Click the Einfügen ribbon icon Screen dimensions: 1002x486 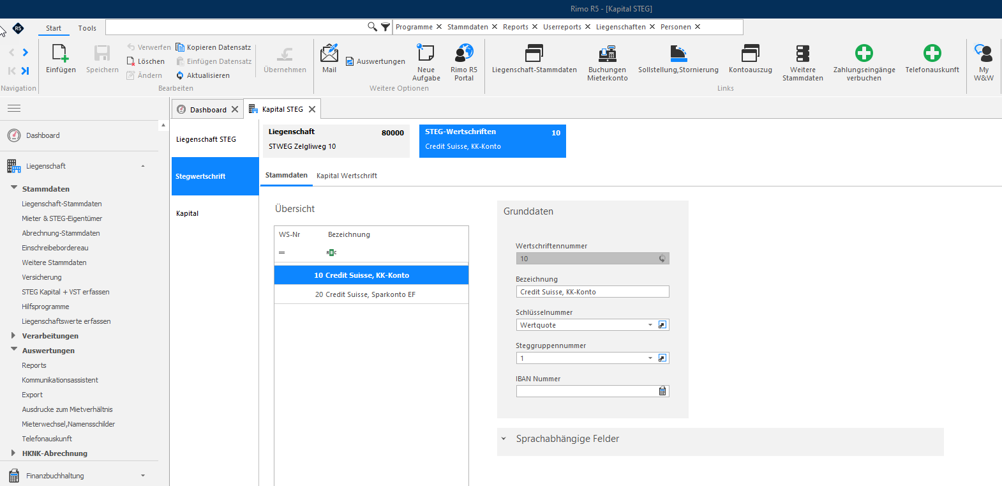pos(61,53)
